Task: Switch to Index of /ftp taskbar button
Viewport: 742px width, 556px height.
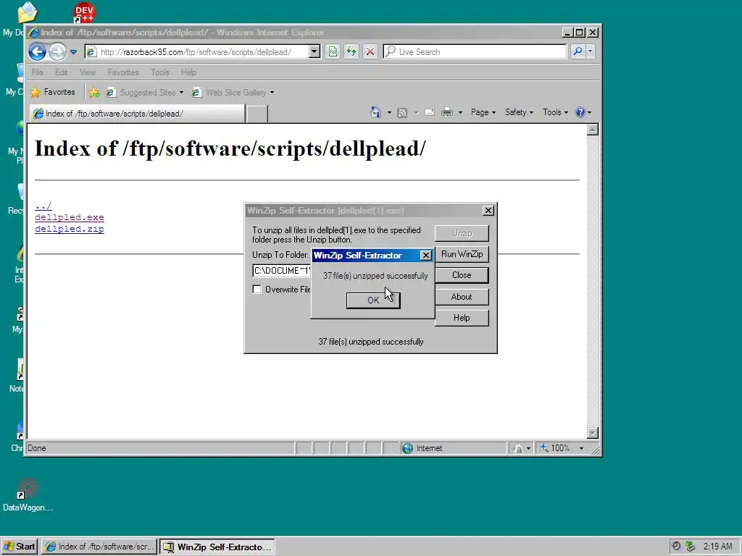Action: [x=99, y=547]
